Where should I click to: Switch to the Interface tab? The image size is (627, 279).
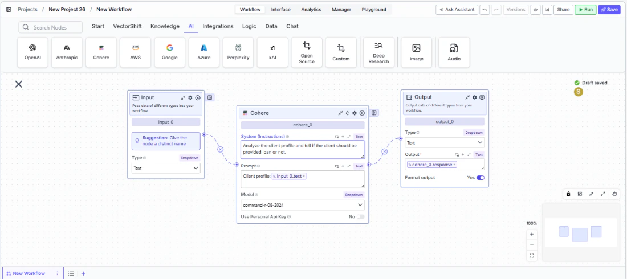pyautogui.click(x=280, y=10)
